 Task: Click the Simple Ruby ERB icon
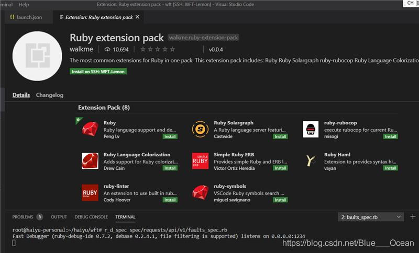pyautogui.click(x=200, y=161)
